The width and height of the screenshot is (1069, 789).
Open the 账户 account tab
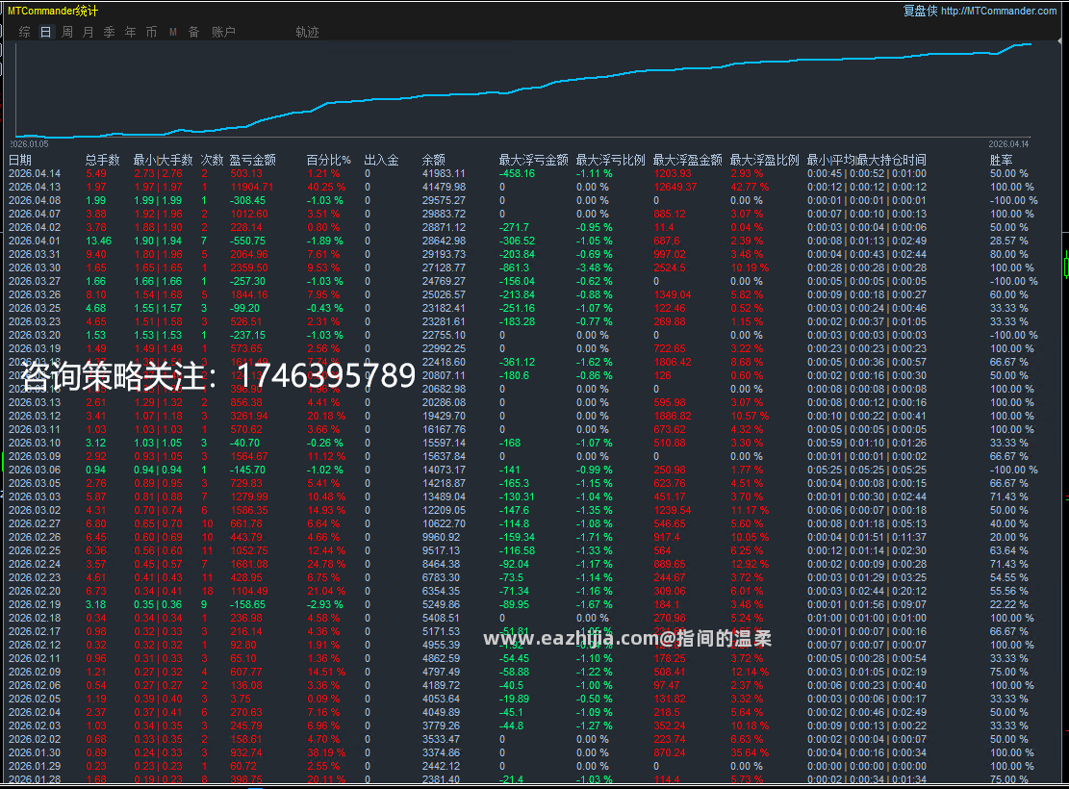[x=223, y=32]
